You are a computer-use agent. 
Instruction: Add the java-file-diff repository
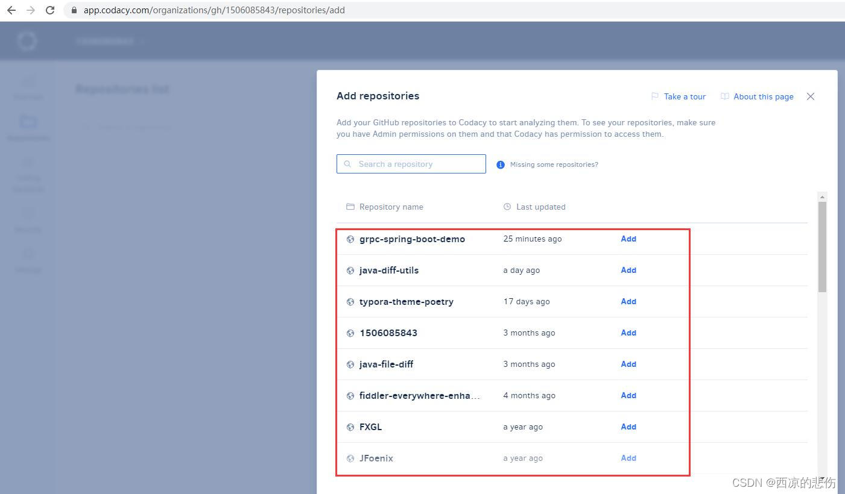click(628, 364)
